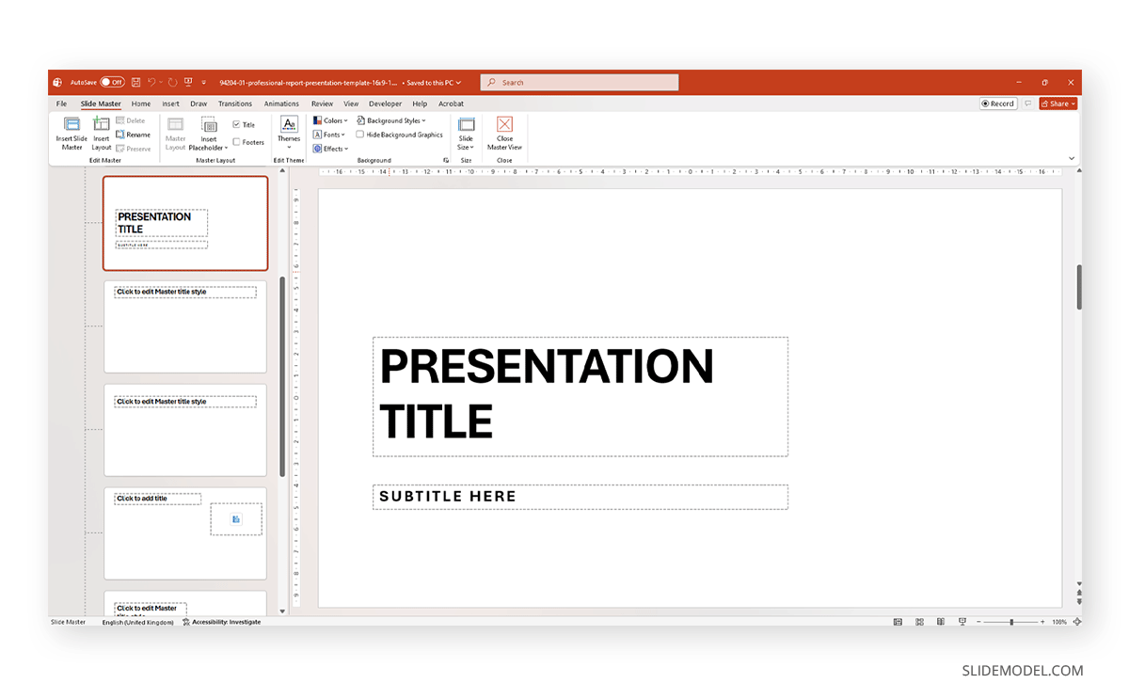The height and width of the screenshot is (699, 1129).
Task: Open the File tab
Action: pos(61,103)
